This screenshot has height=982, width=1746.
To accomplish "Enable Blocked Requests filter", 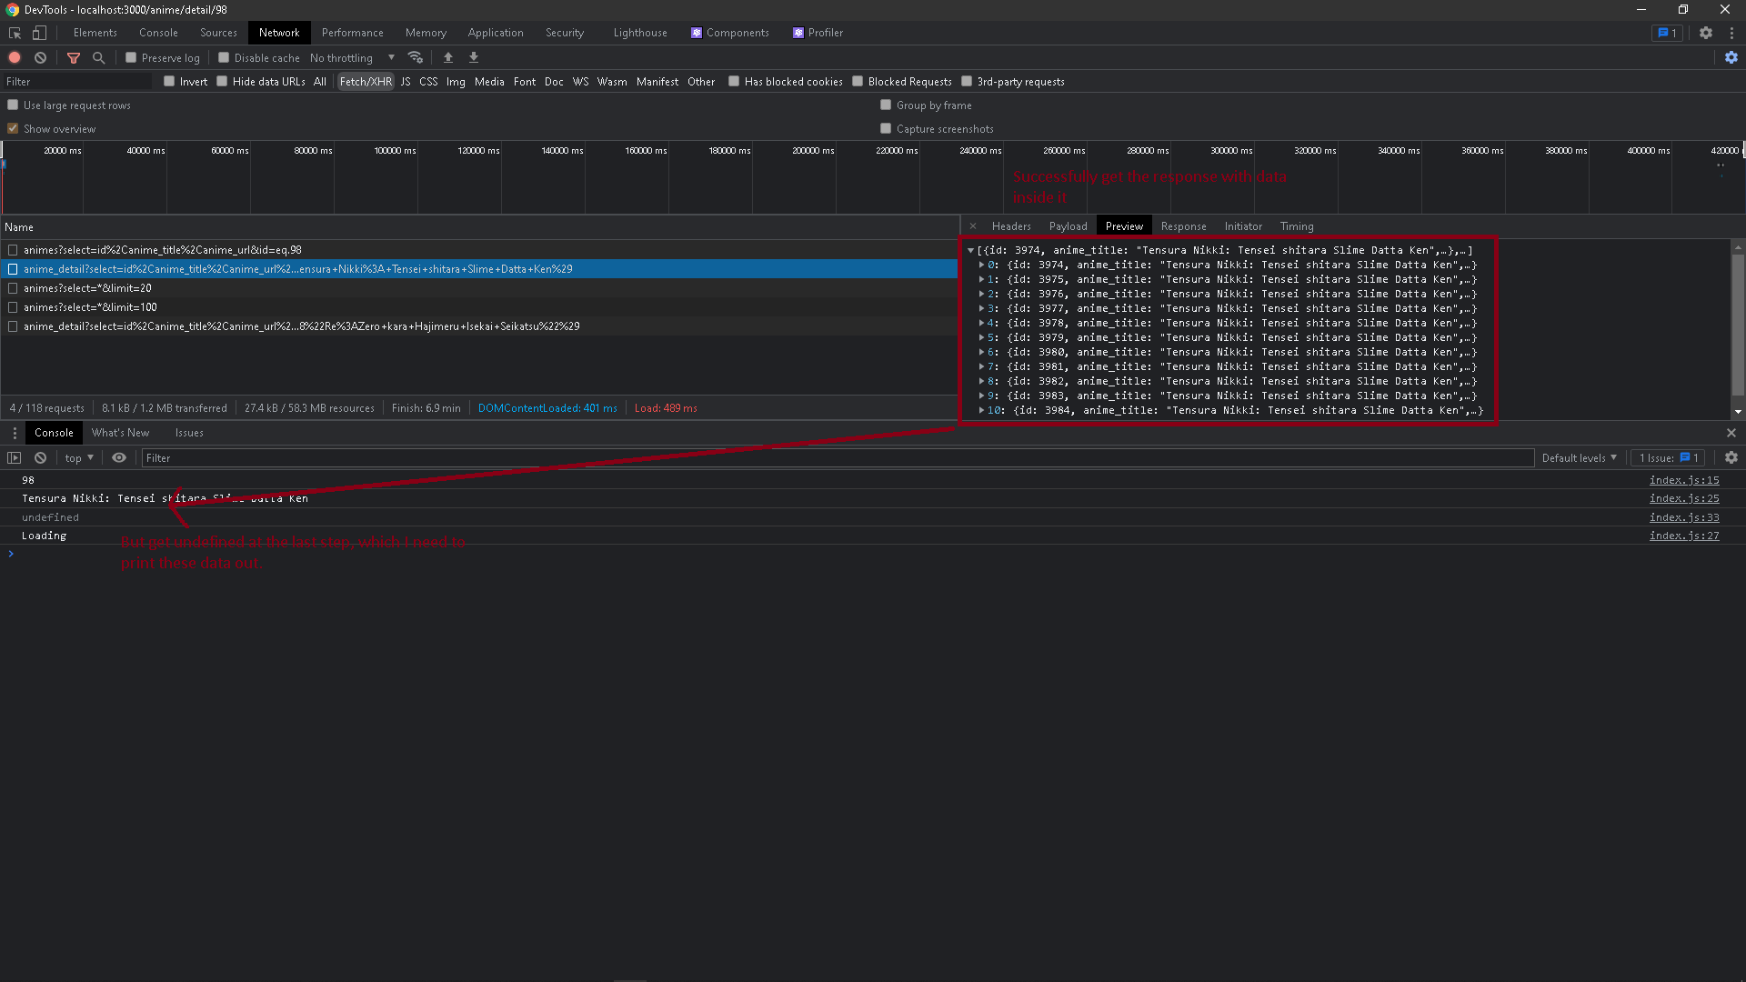I will 858,81.
